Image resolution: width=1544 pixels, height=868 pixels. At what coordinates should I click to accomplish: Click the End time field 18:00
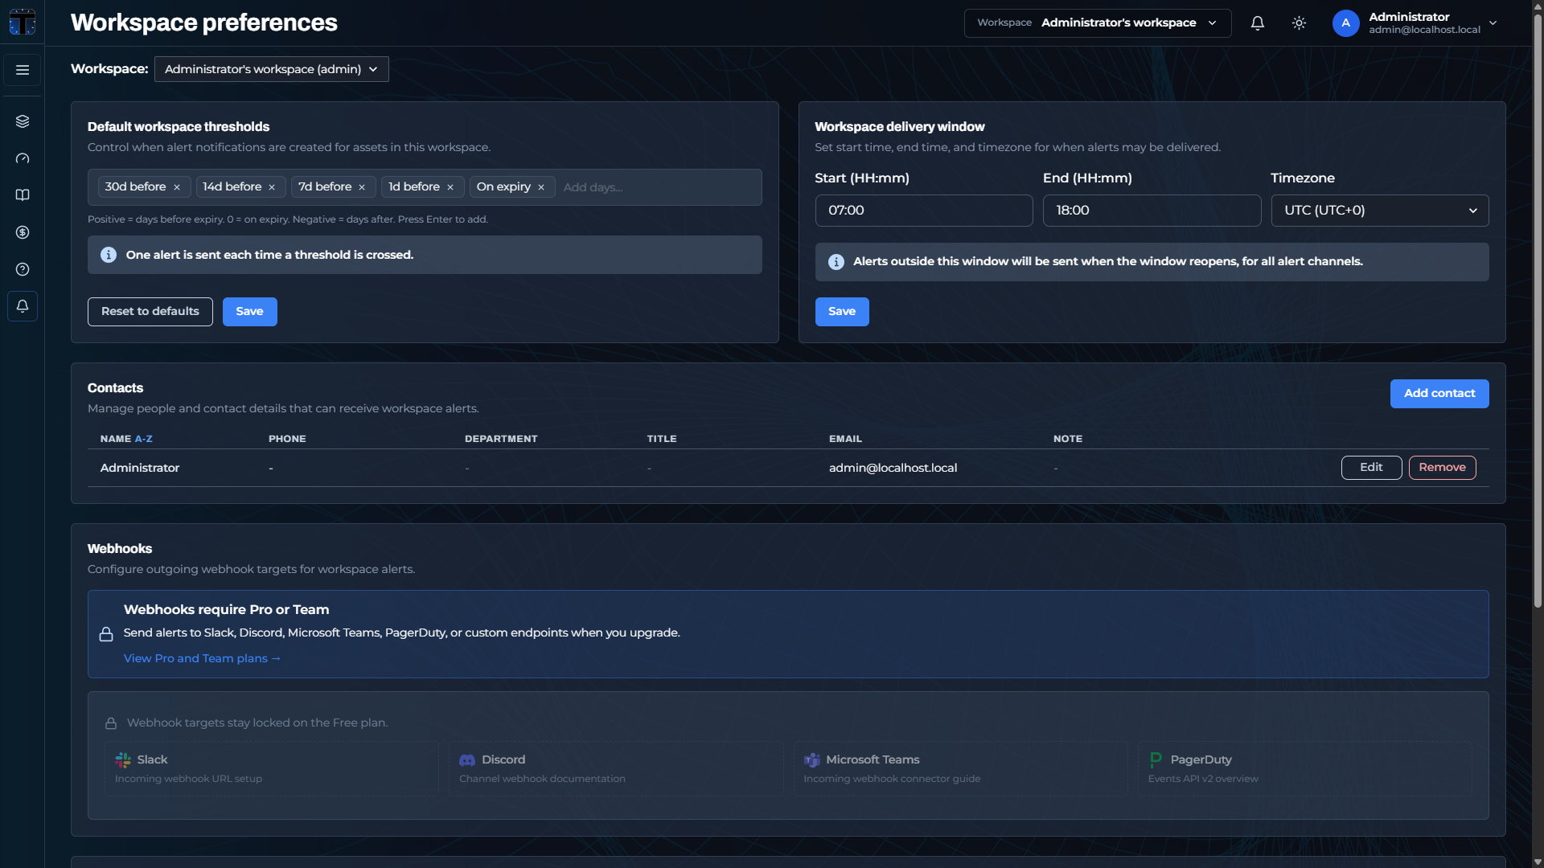(x=1152, y=211)
